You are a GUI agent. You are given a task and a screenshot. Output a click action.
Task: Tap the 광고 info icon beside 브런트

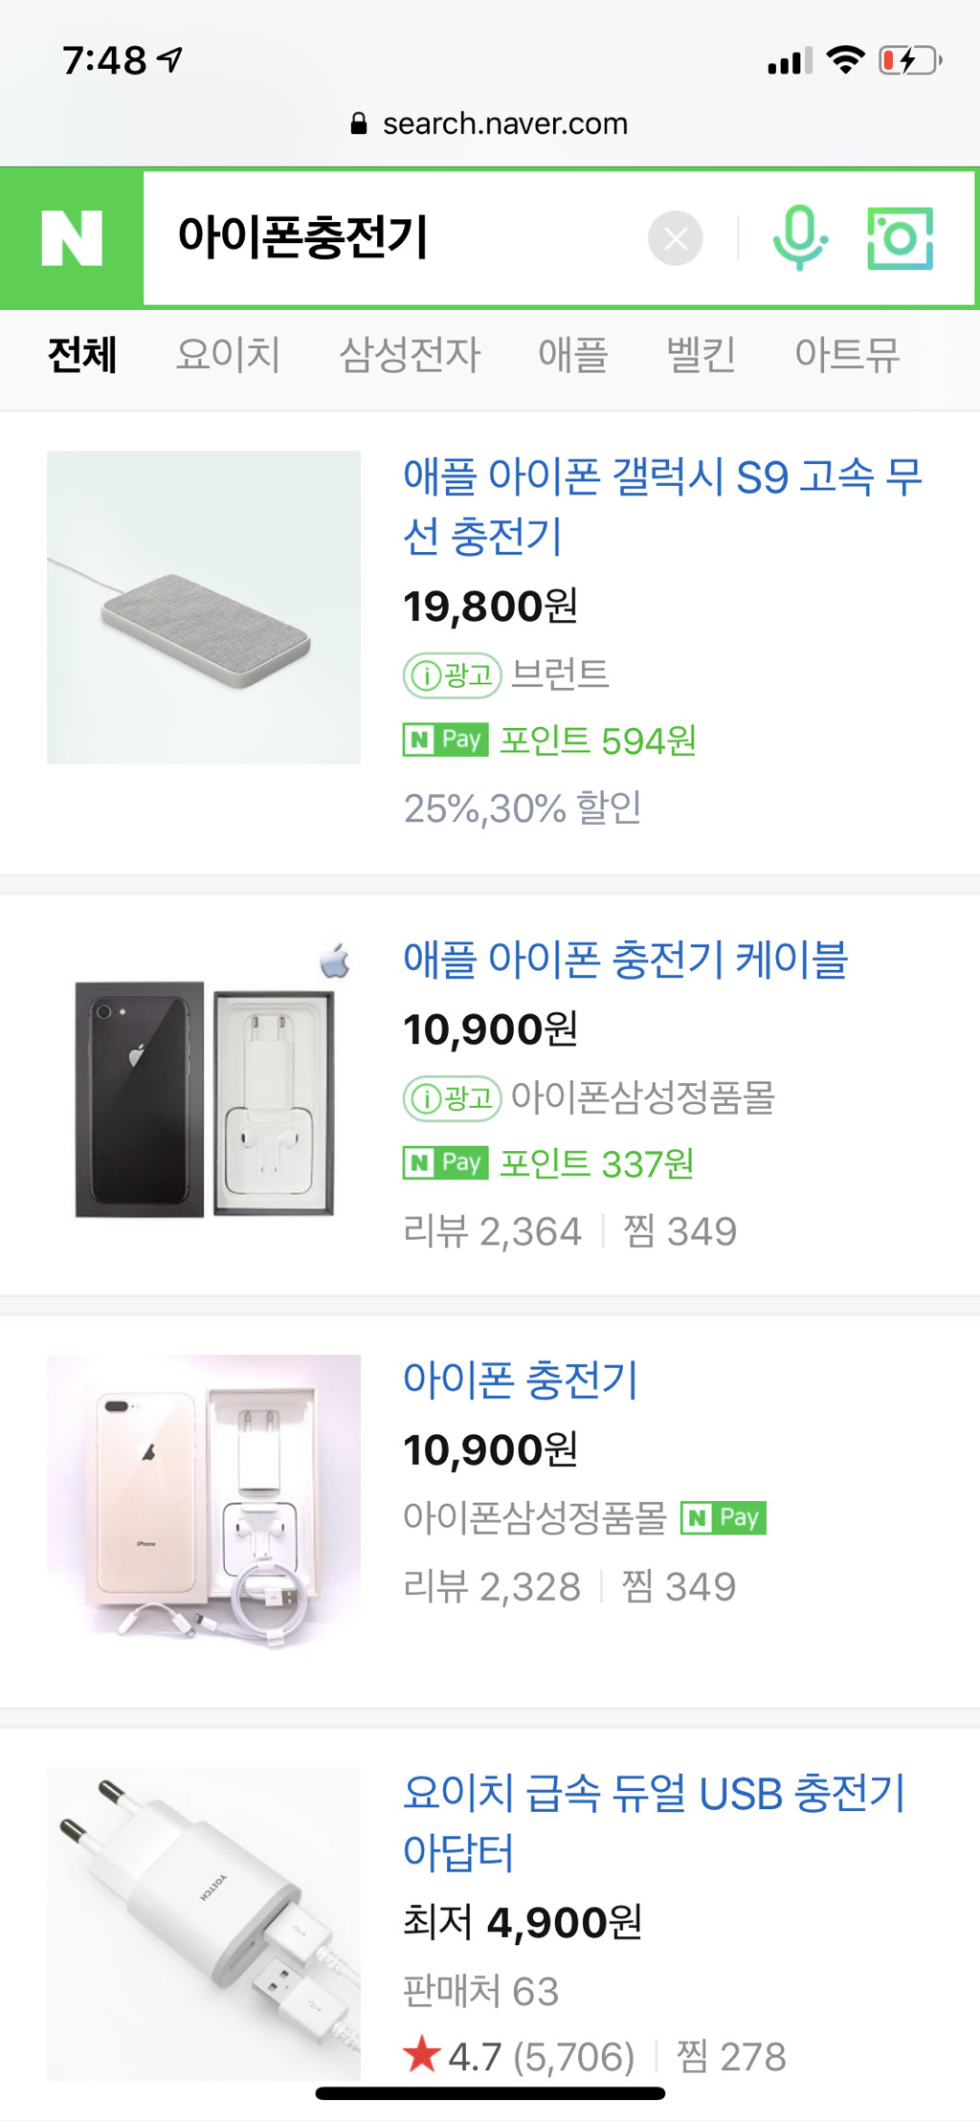452,675
